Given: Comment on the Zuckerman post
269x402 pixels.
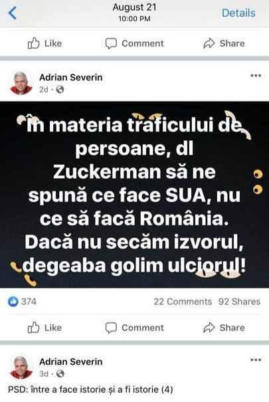Looking at the screenshot, I should tap(134, 328).
